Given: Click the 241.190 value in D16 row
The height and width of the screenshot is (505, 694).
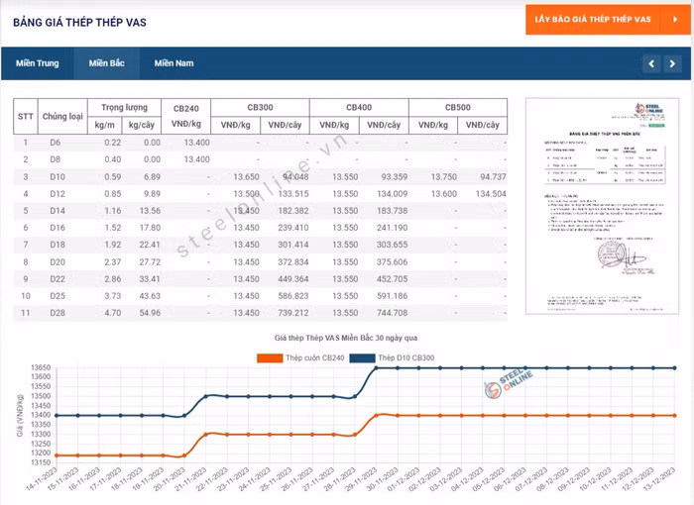Looking at the screenshot, I should pos(393,228).
